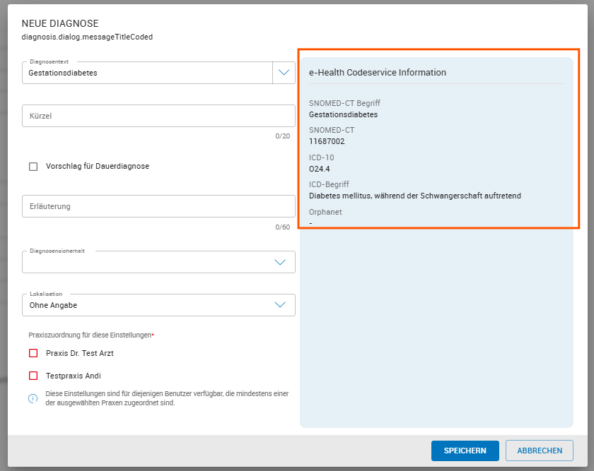Click the Orphanet entry in the panel

tap(325, 212)
